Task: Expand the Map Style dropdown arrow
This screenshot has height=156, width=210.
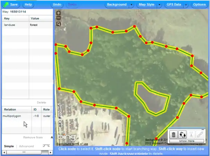Action: click(159, 5)
